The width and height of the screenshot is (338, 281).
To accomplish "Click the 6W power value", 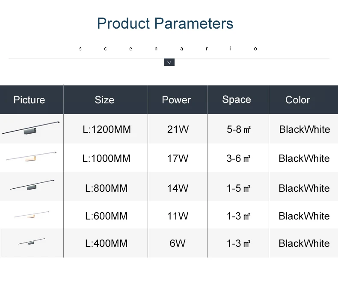I will tap(178, 243).
